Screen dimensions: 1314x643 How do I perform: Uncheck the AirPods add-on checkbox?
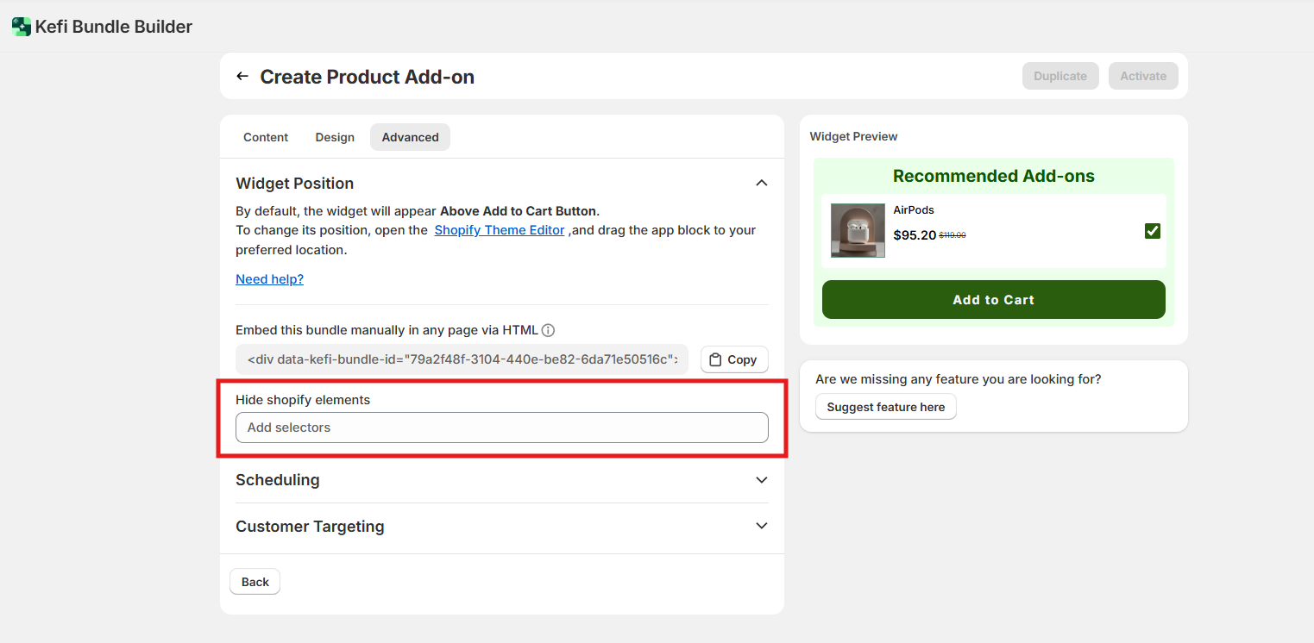click(1152, 231)
